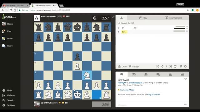Screen dimensions: 200x112
Task: Open the chat options ellipsis menu
Action: point(186,105)
